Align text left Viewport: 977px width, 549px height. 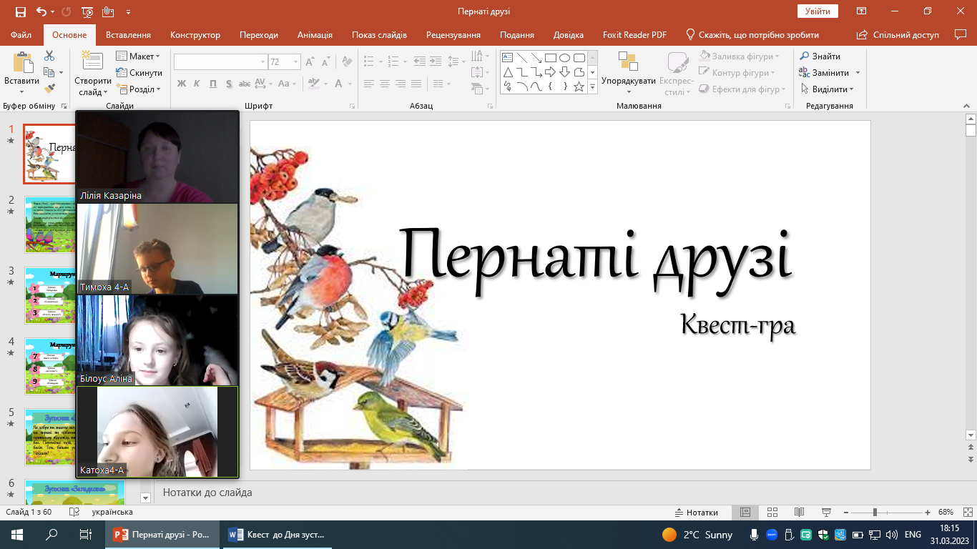coord(369,84)
